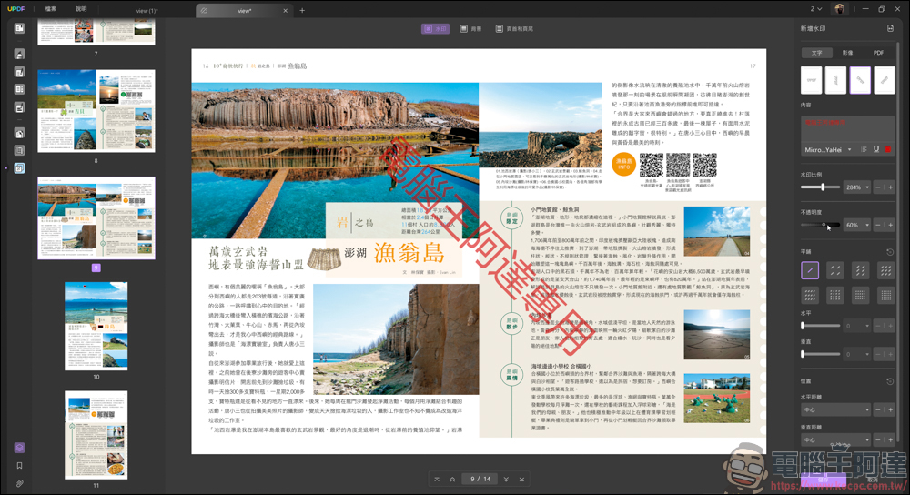910x495 pixels.
Task: Open the 檔案 menu
Action: (51, 9)
